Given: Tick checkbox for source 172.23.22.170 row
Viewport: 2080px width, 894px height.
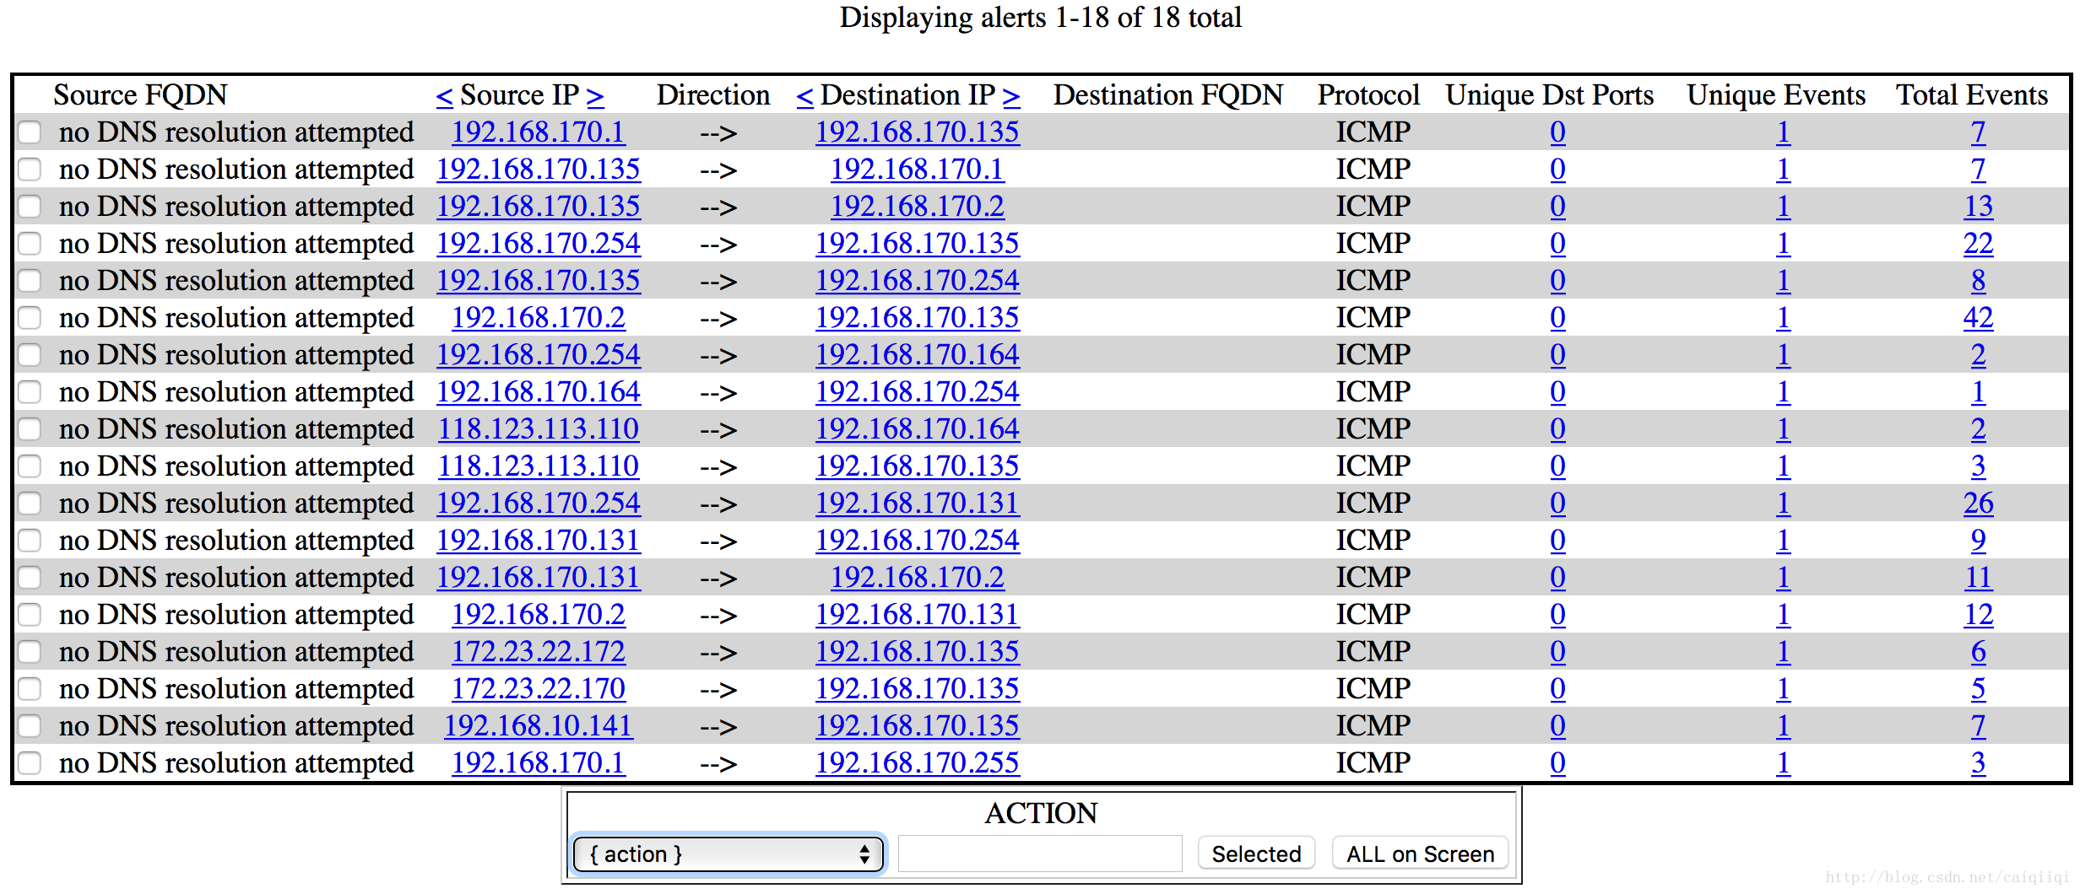Looking at the screenshot, I should point(30,689).
